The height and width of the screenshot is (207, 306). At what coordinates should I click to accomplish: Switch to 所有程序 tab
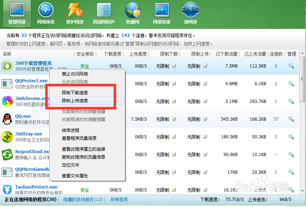[x=119, y=199]
